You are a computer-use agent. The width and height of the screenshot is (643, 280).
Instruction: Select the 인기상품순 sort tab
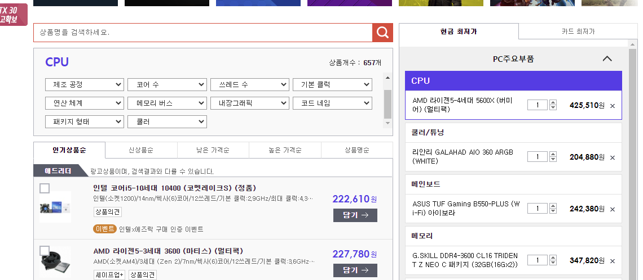click(x=69, y=150)
